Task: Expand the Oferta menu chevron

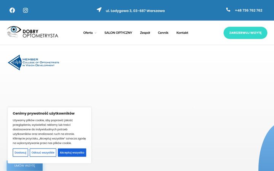Action: pyautogui.click(x=96, y=33)
